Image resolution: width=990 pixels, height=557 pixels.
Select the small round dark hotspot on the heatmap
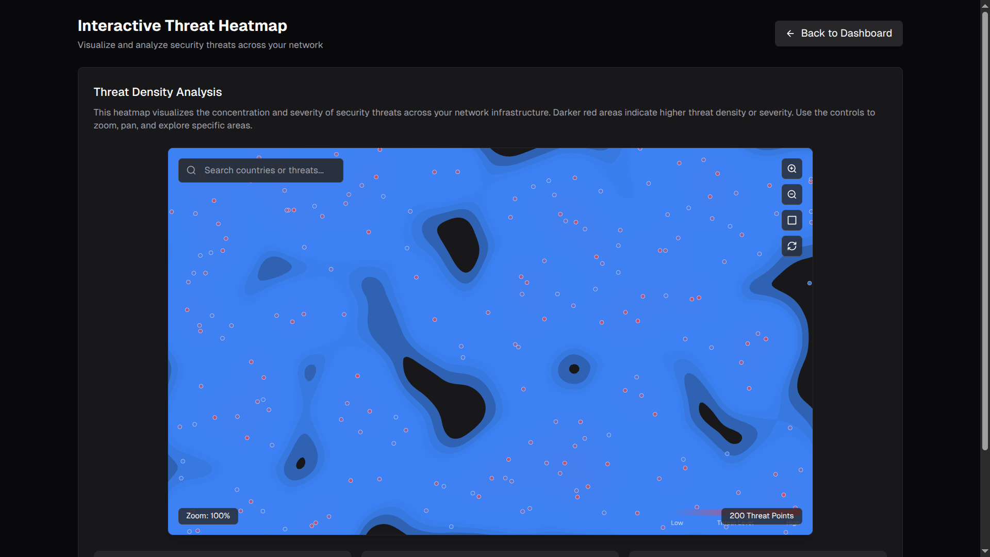(574, 369)
